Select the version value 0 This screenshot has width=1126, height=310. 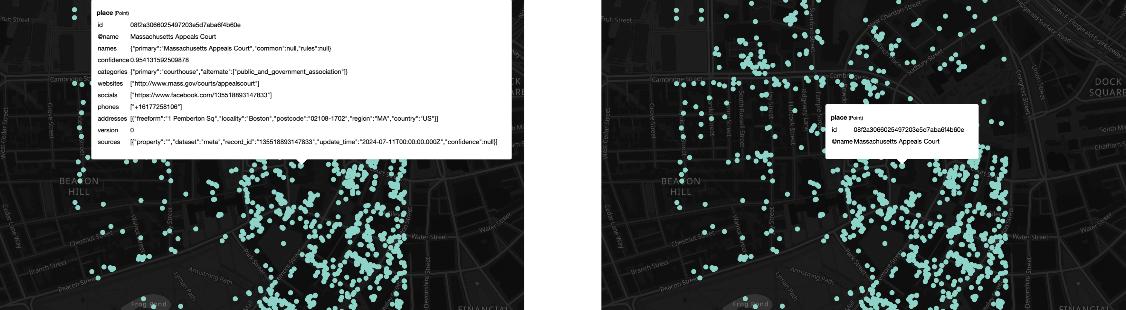point(132,130)
